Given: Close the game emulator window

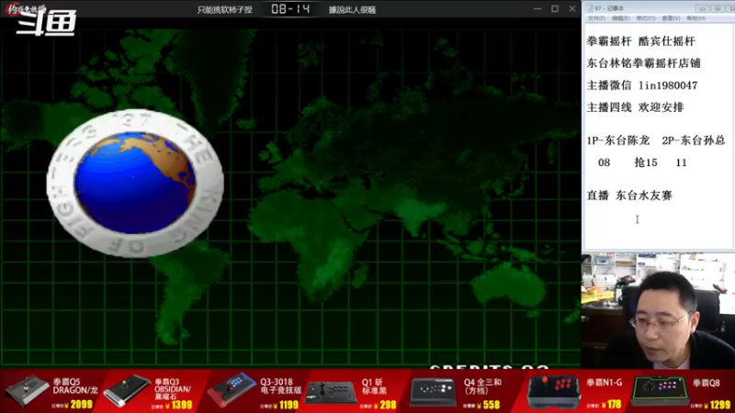Looking at the screenshot, I should click(572, 9).
